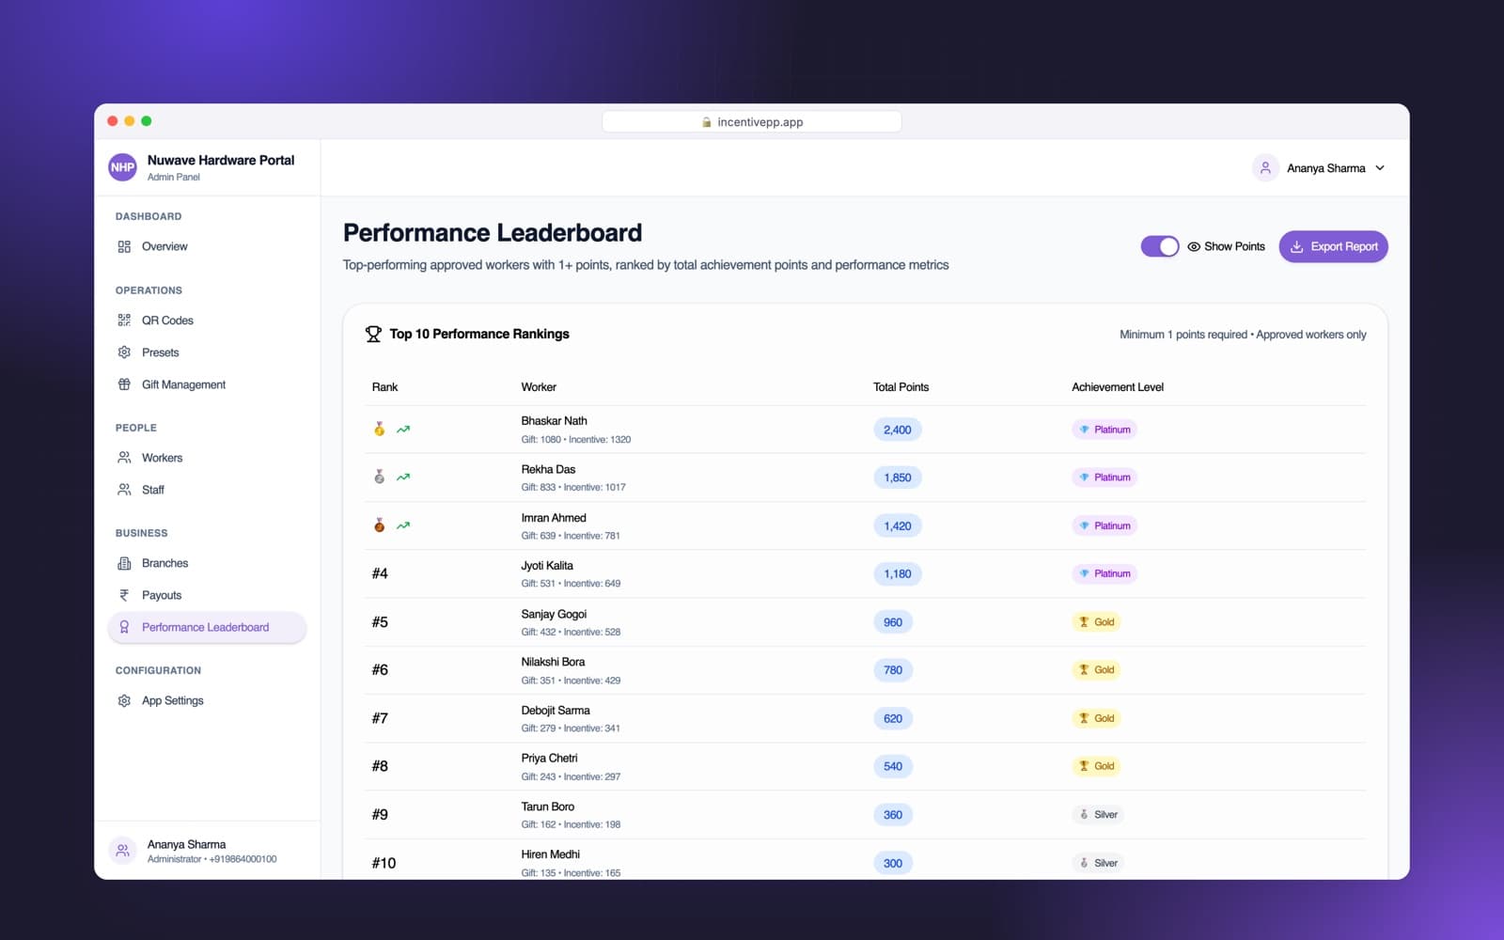The width and height of the screenshot is (1504, 940).
Task: Open the Payouts section
Action: pyautogui.click(x=207, y=595)
